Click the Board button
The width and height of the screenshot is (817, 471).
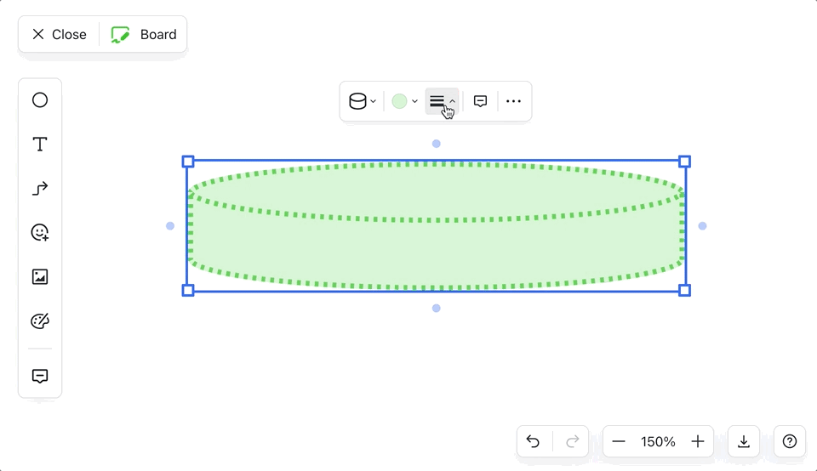point(144,35)
